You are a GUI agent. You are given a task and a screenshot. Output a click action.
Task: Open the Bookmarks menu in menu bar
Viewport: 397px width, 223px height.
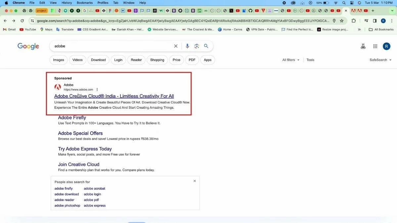pos(85,3)
